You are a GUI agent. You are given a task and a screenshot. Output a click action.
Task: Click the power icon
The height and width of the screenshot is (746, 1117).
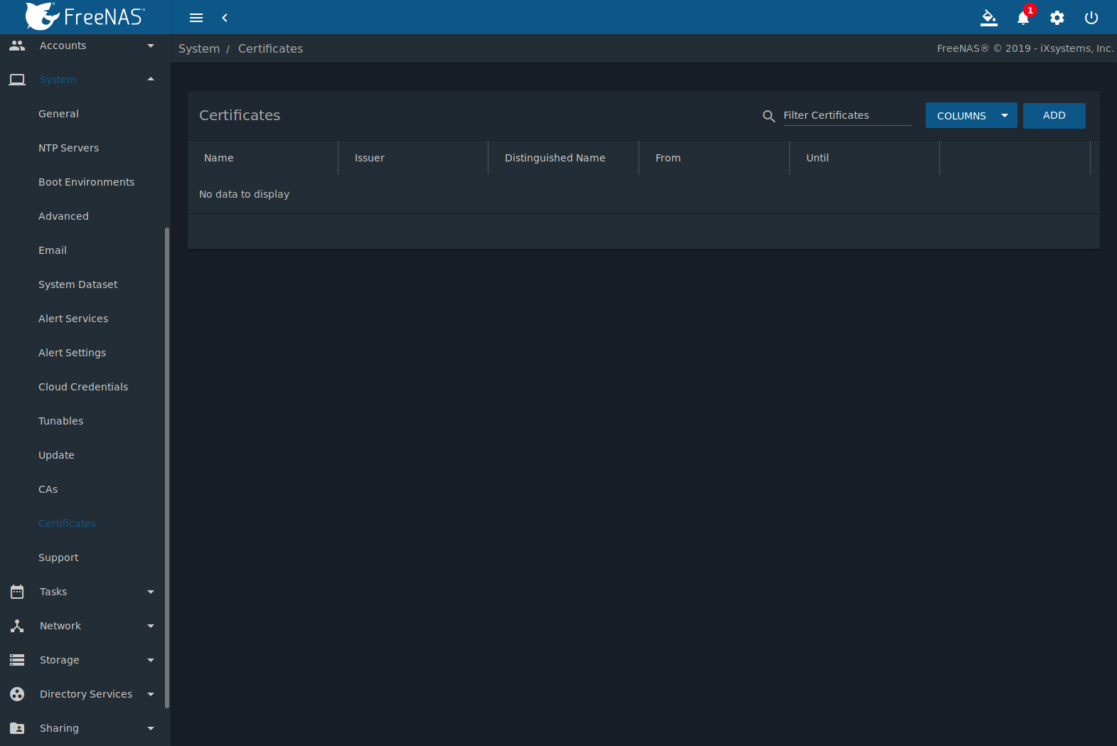[x=1091, y=18]
